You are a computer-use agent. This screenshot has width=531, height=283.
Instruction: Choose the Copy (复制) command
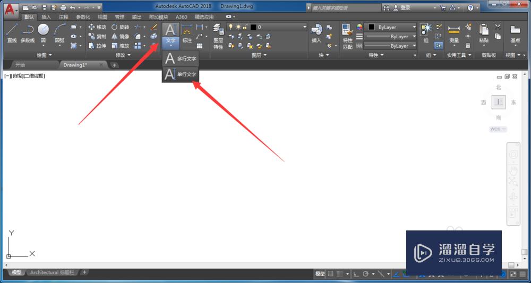[97, 36]
